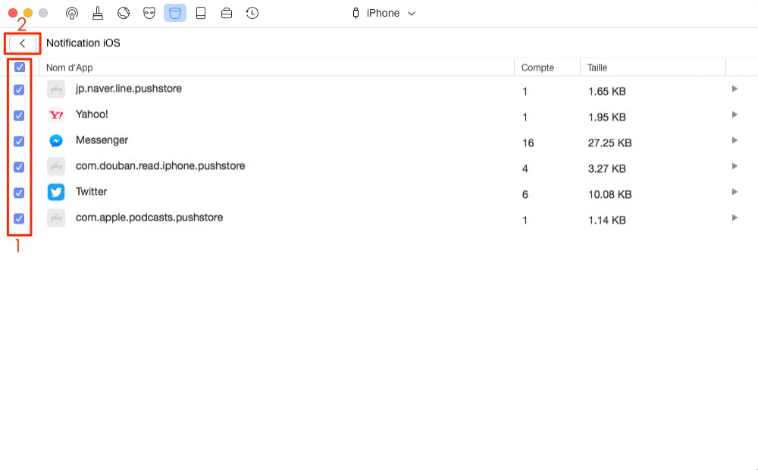Click the Notification iOS title text

coord(83,43)
